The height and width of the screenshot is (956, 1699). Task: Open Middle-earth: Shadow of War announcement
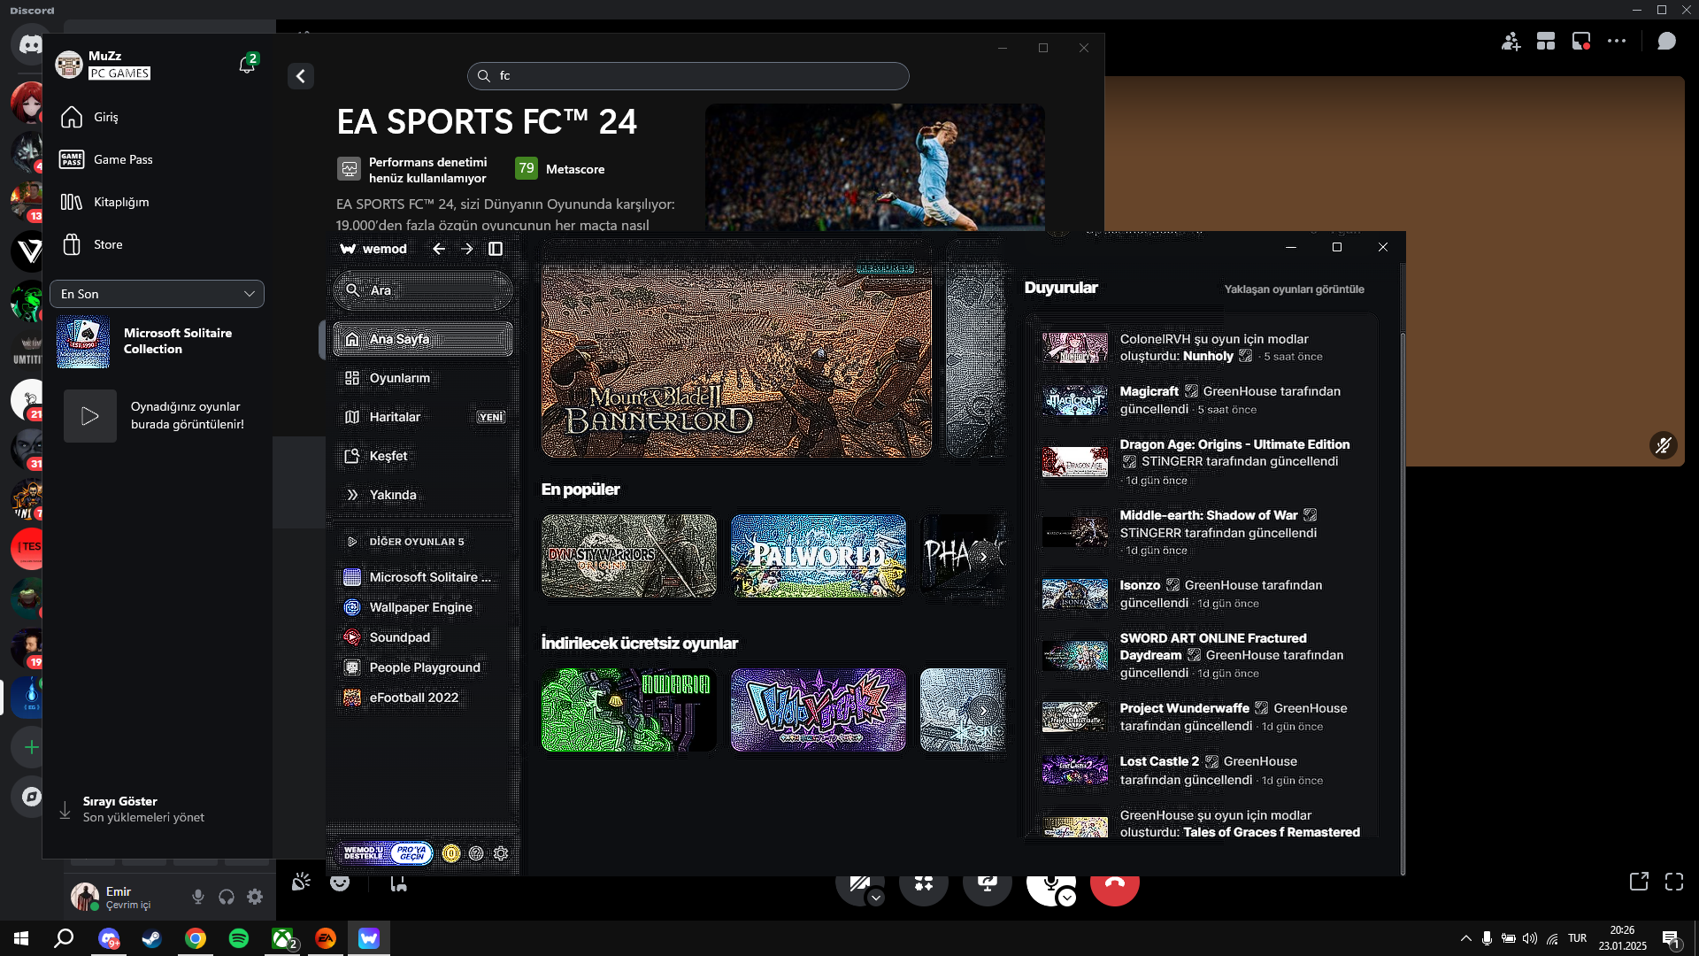click(1203, 532)
